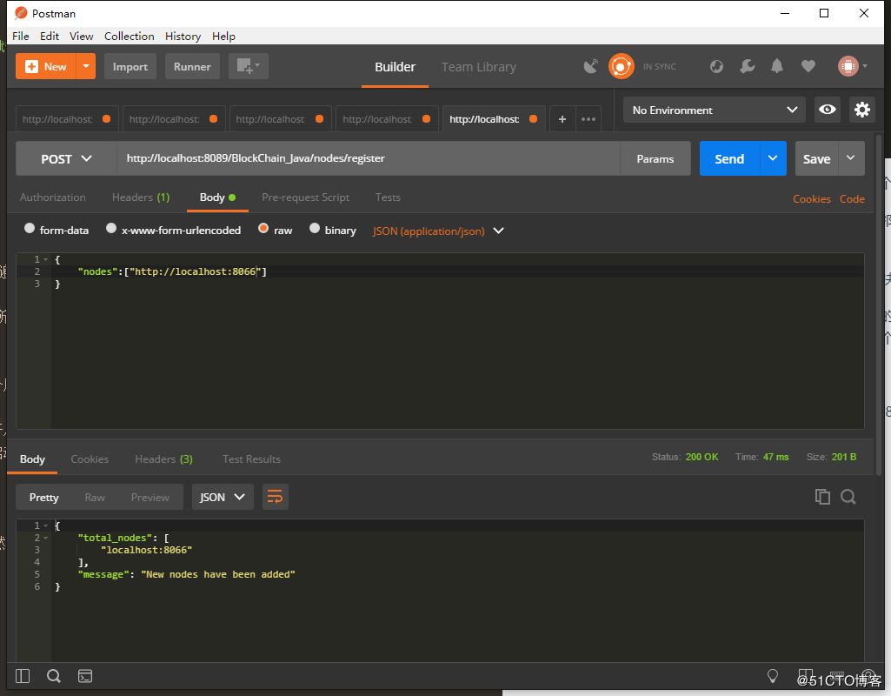Toggle line wrap icon in response

point(275,497)
